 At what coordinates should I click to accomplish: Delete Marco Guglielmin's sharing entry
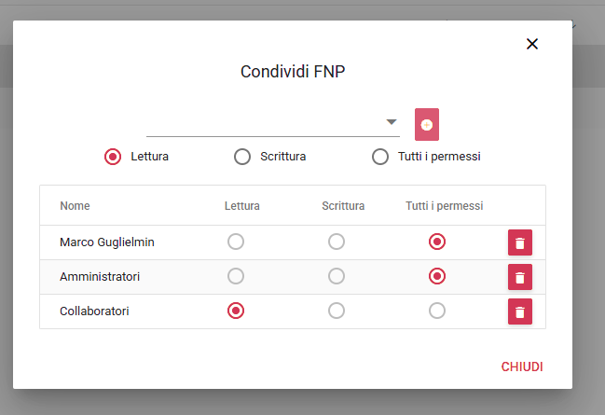point(520,242)
